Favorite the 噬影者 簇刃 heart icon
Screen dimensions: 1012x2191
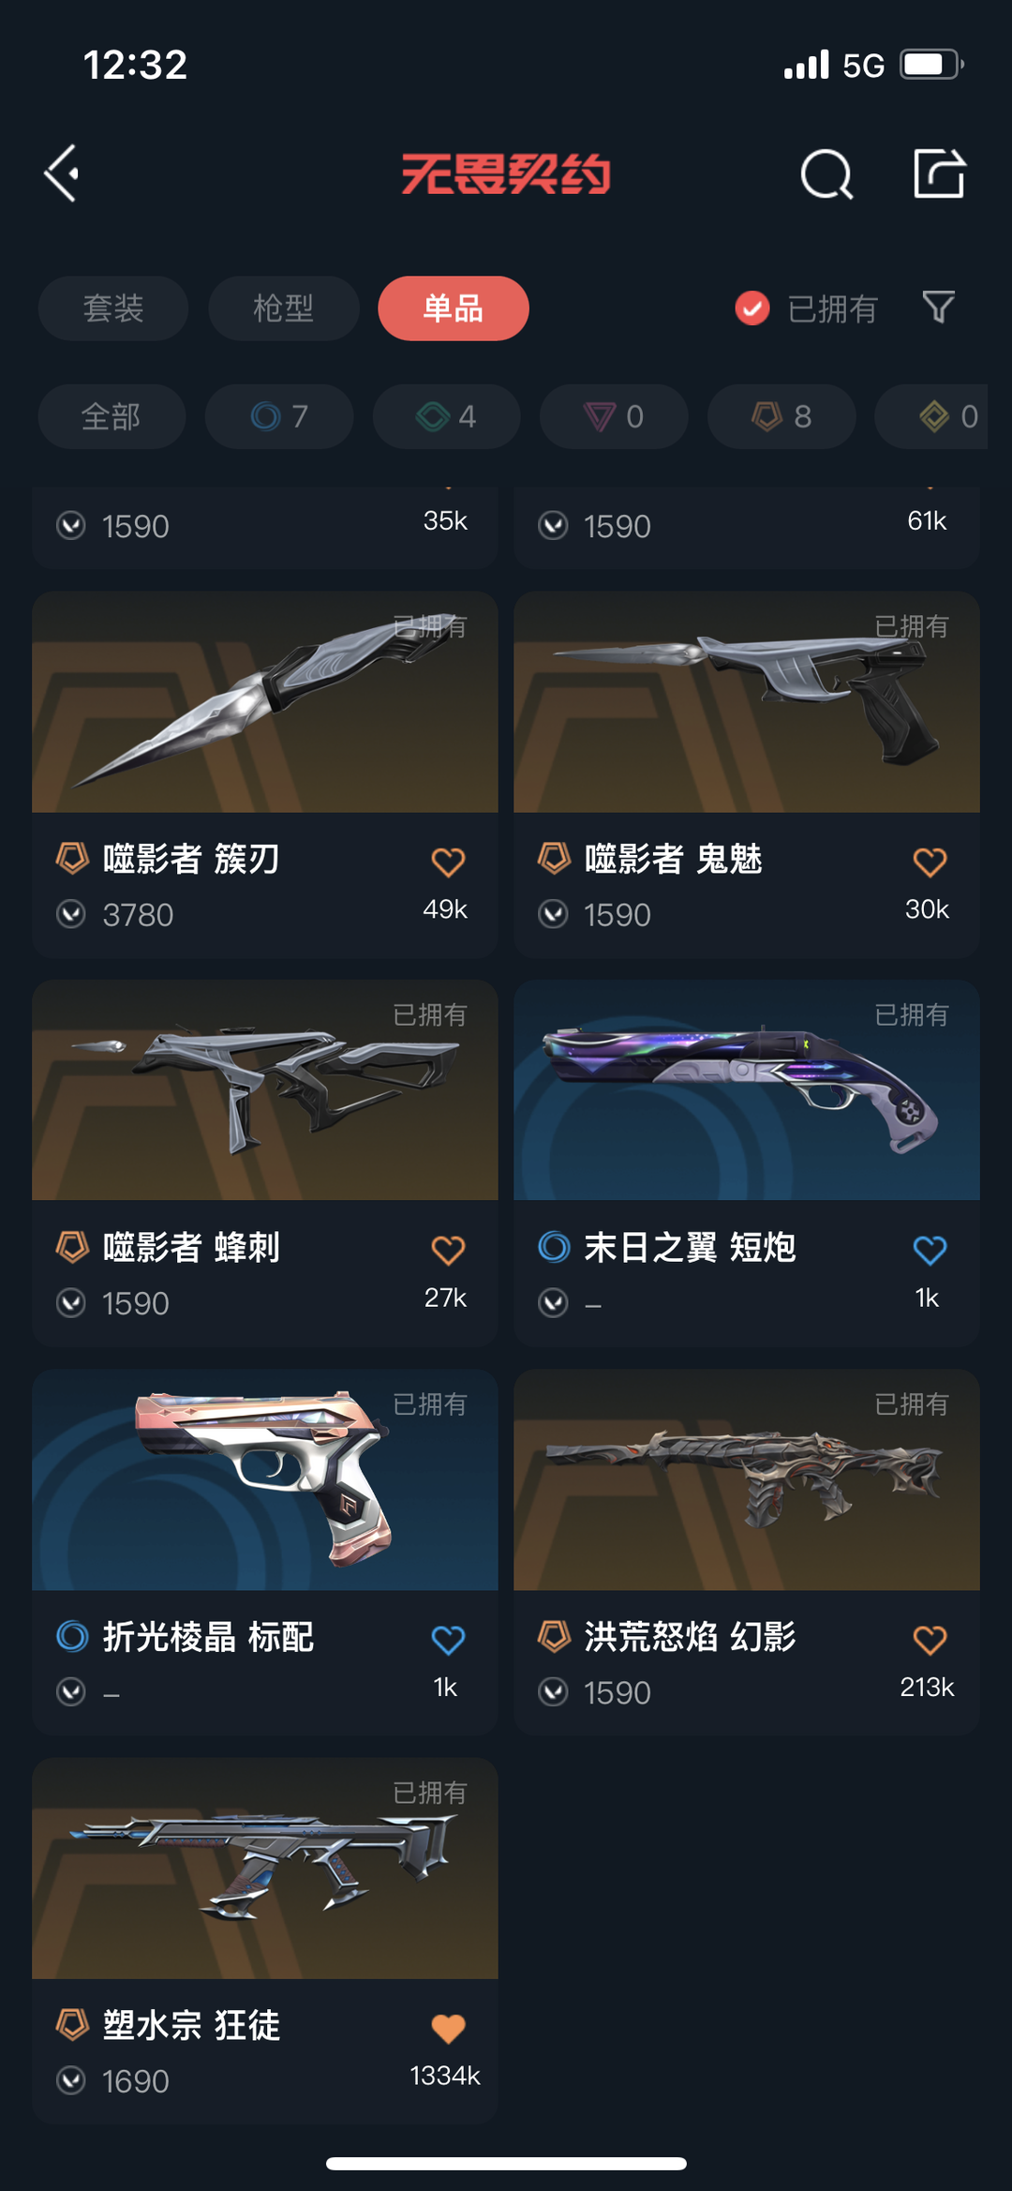(x=448, y=862)
